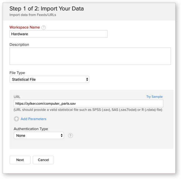Screen dimensions: 181x179
Task: Click the help icon next to Authentication dropdown
Action: pyautogui.click(x=71, y=135)
